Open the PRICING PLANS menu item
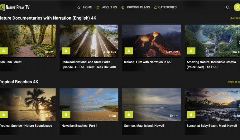 click(x=136, y=7)
